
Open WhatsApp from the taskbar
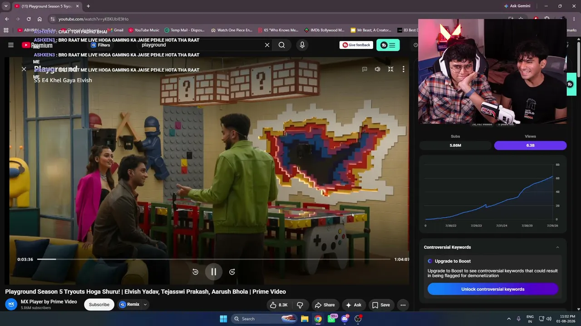pyautogui.click(x=332, y=319)
